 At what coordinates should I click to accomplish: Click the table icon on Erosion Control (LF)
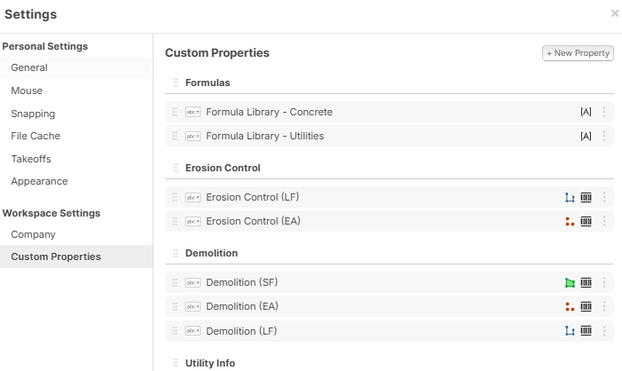coord(587,198)
